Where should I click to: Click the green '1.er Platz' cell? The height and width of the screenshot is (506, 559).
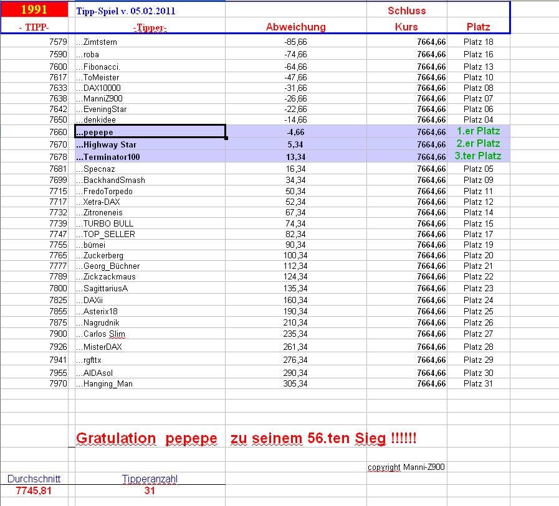[x=479, y=131]
